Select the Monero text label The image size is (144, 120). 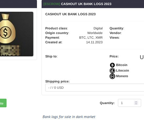122,76
